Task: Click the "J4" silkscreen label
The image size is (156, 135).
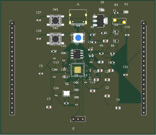Action: (73, 129)
